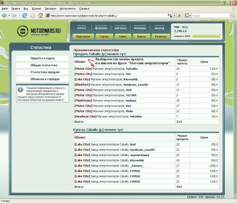Click the заправка 100% fuel progress bar

(x=206, y=36)
